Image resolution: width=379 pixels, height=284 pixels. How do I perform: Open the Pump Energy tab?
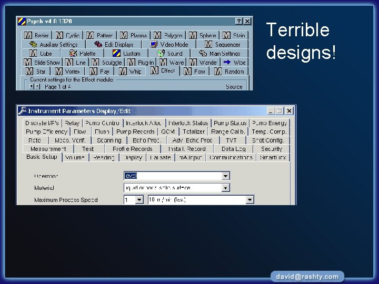coord(270,123)
